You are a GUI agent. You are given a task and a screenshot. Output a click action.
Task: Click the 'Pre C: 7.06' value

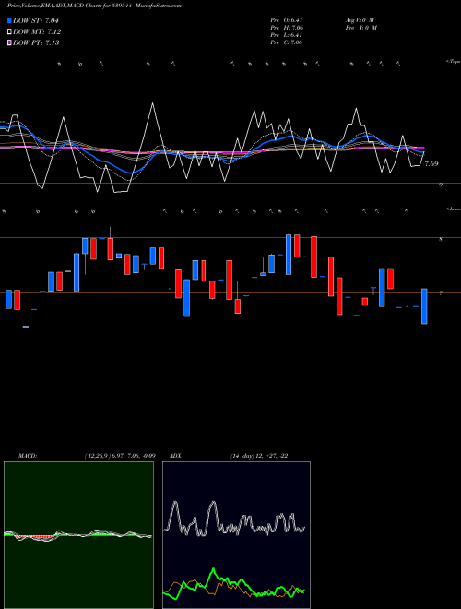(x=287, y=42)
